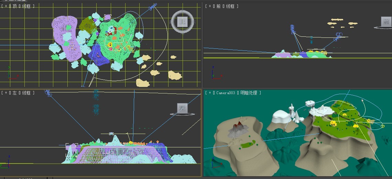This screenshot has width=392, height=179.
Task: Open the 明暗处理 shading menu
Action: tap(249, 93)
